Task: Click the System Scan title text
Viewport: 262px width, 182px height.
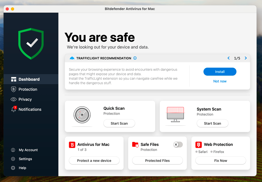Action: click(209, 109)
